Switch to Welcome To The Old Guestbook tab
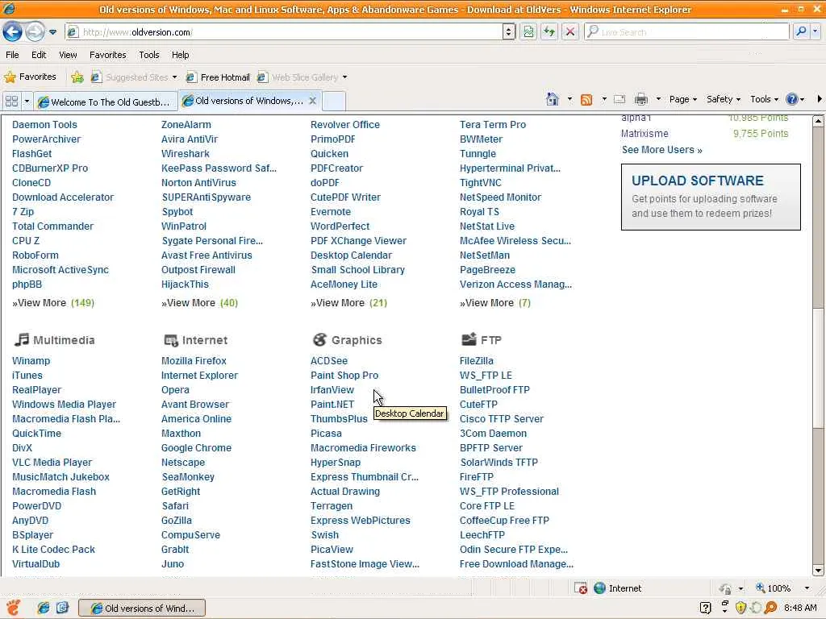The width and height of the screenshot is (826, 619). pos(106,102)
